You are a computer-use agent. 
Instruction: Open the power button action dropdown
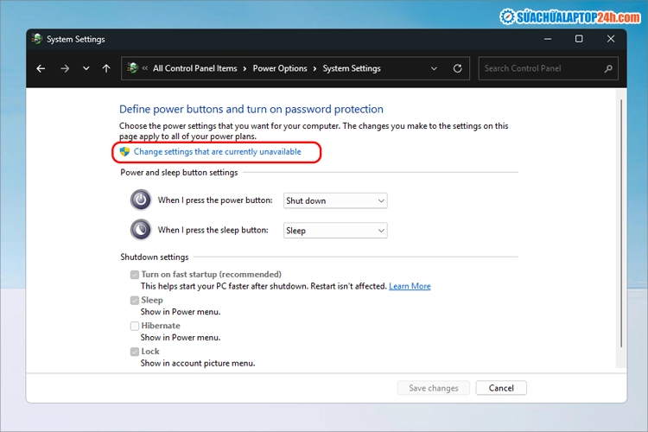(335, 200)
